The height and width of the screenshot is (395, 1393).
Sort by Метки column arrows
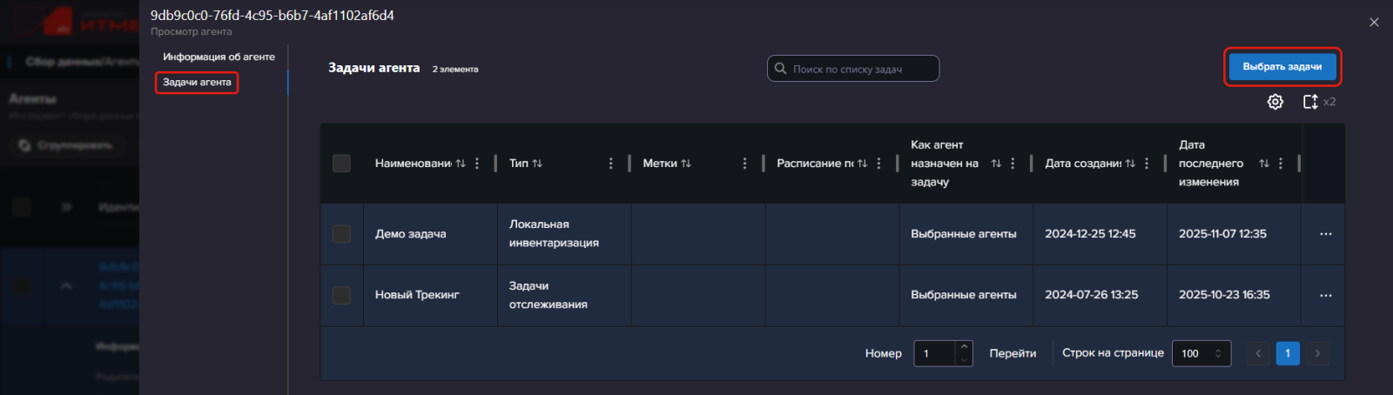click(x=686, y=164)
